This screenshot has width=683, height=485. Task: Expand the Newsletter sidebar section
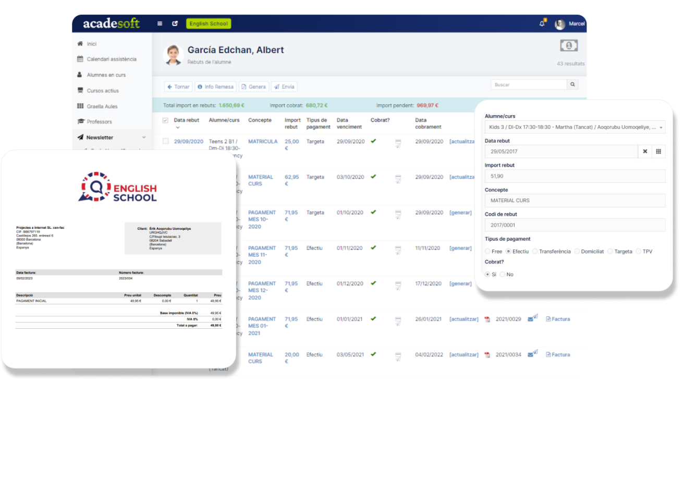point(112,138)
